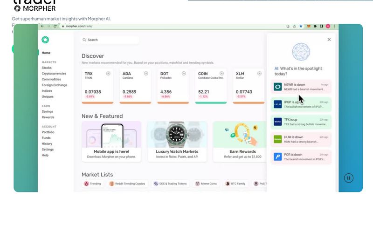The height and width of the screenshot is (231, 373).
Task: Open the Home sidebar item
Action: pos(46,53)
